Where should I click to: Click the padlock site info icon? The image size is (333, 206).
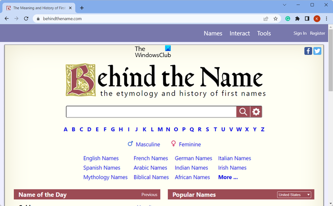(38, 19)
